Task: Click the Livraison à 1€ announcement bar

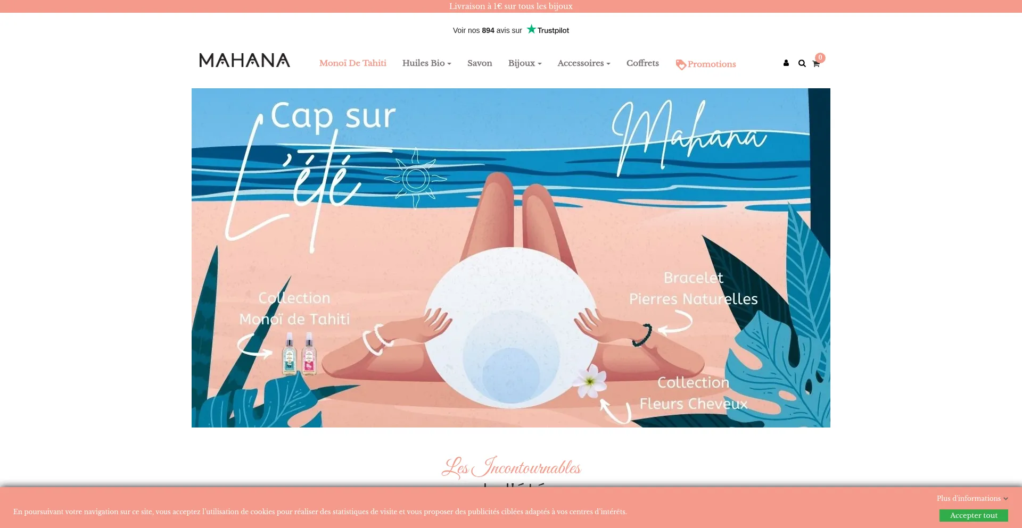Action: pos(511,6)
